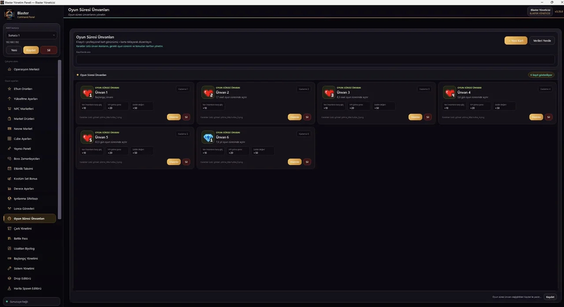This screenshot has height=307, width=564.
Task: Click the Ünvan 3 heart badge icon
Action: coord(329,92)
